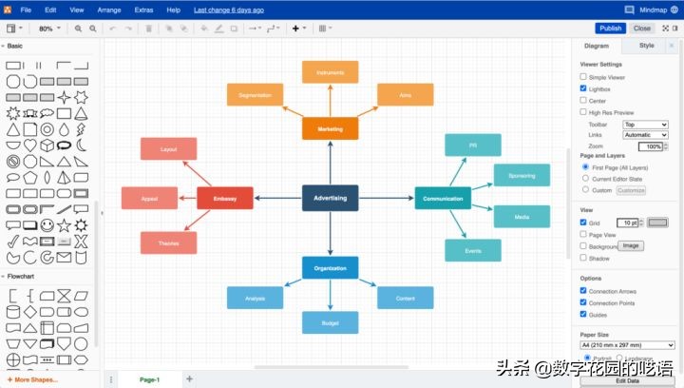Click the draw.io logo icon
The height and width of the screenshot is (388, 684).
pos(8,10)
